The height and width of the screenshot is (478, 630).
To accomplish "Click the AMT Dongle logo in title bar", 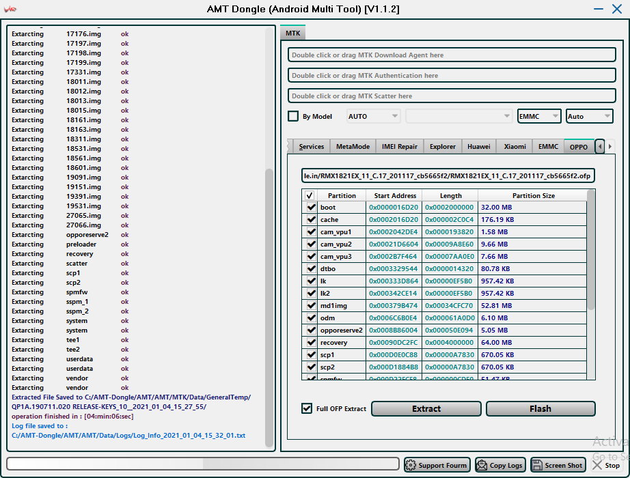I will point(10,9).
